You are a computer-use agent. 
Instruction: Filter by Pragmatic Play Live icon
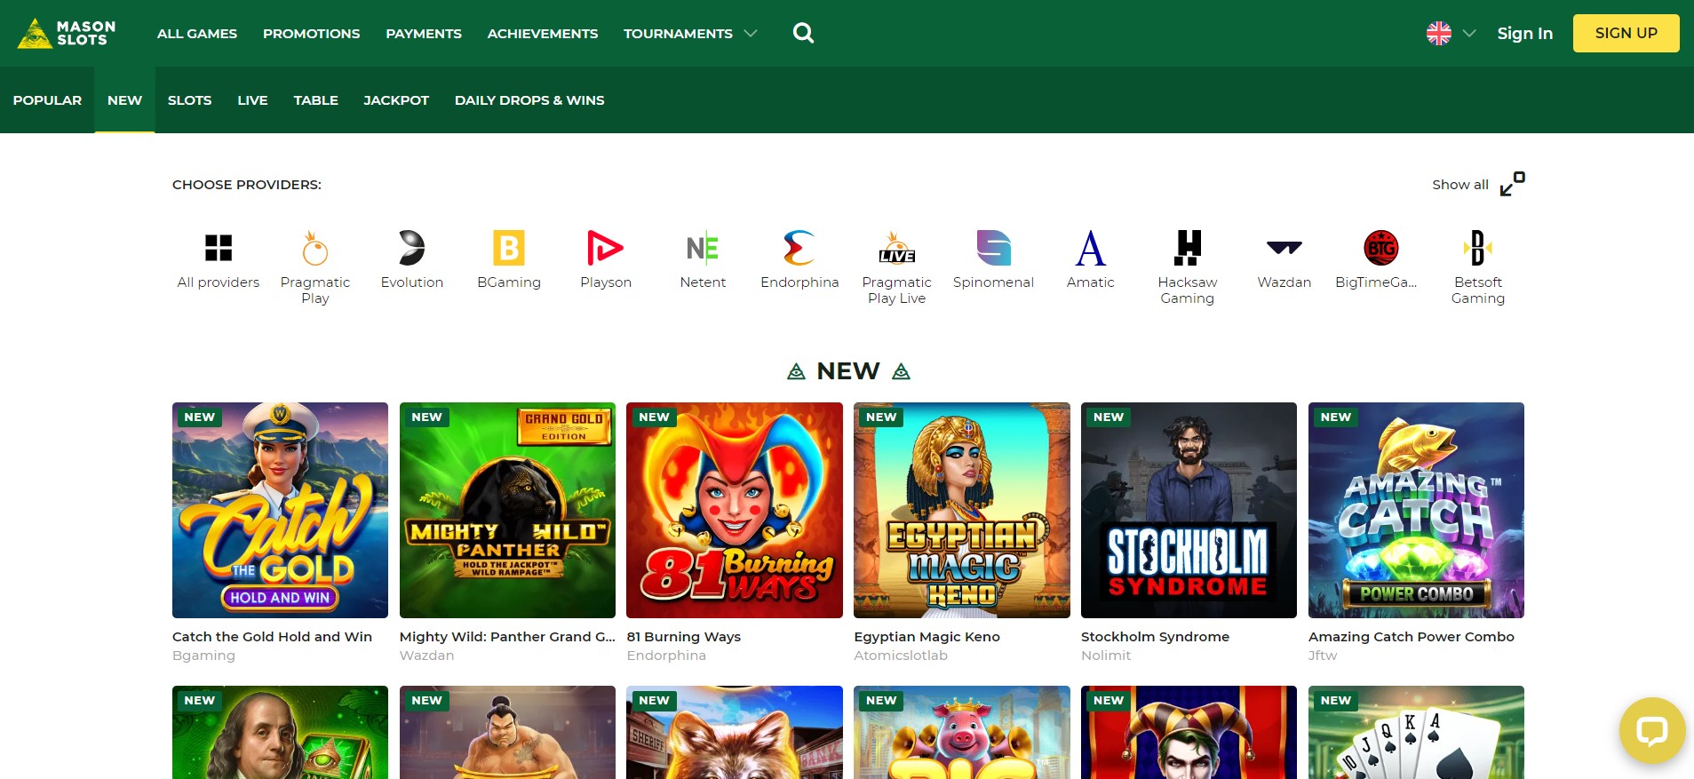(897, 248)
